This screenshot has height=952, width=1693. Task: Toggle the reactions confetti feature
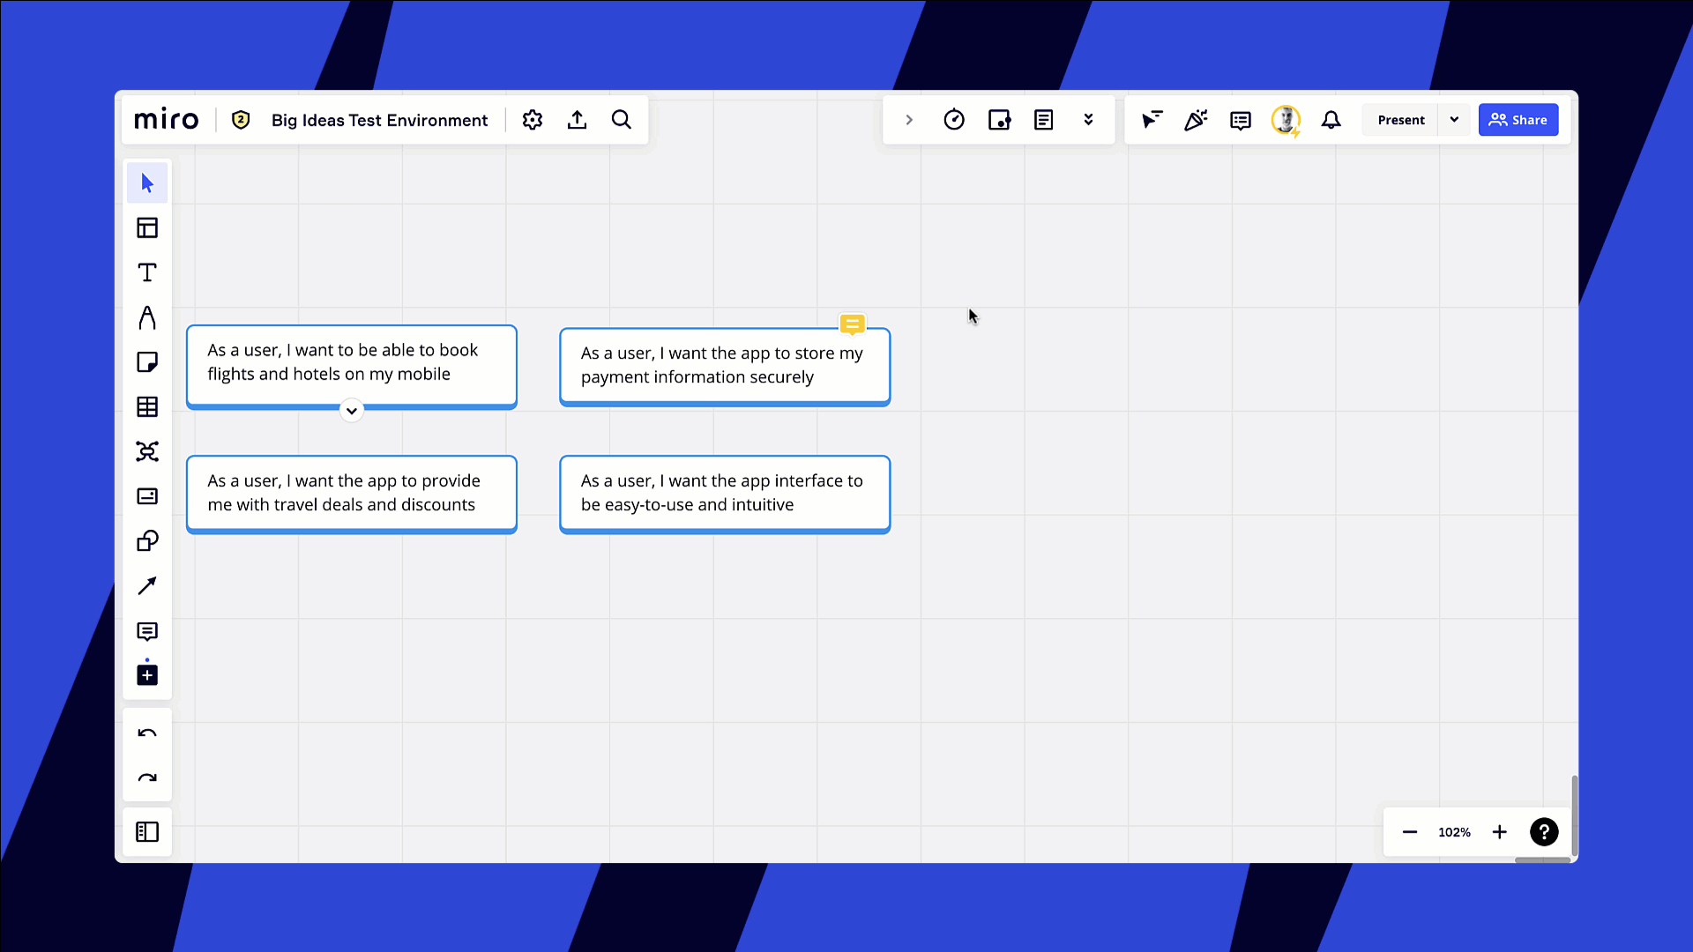click(1196, 120)
